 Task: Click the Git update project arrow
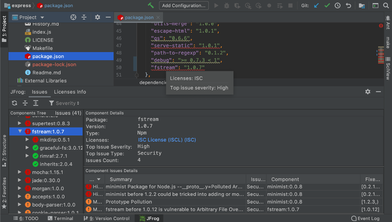[x=316, y=6]
